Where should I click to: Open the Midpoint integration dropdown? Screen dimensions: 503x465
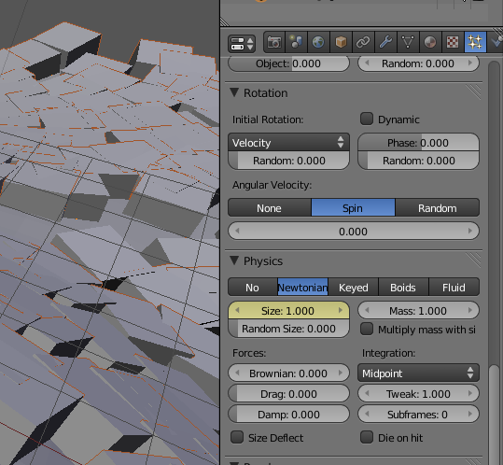[418, 373]
